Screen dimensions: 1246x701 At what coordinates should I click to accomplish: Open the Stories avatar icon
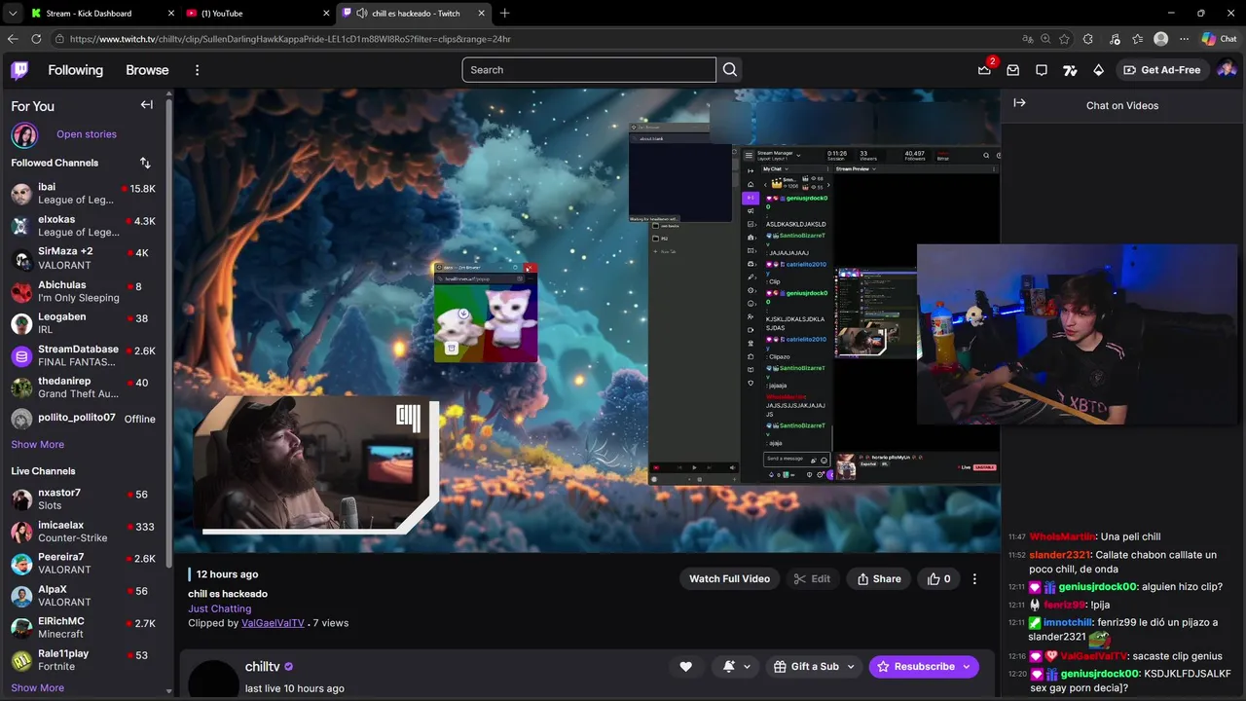pyautogui.click(x=24, y=134)
